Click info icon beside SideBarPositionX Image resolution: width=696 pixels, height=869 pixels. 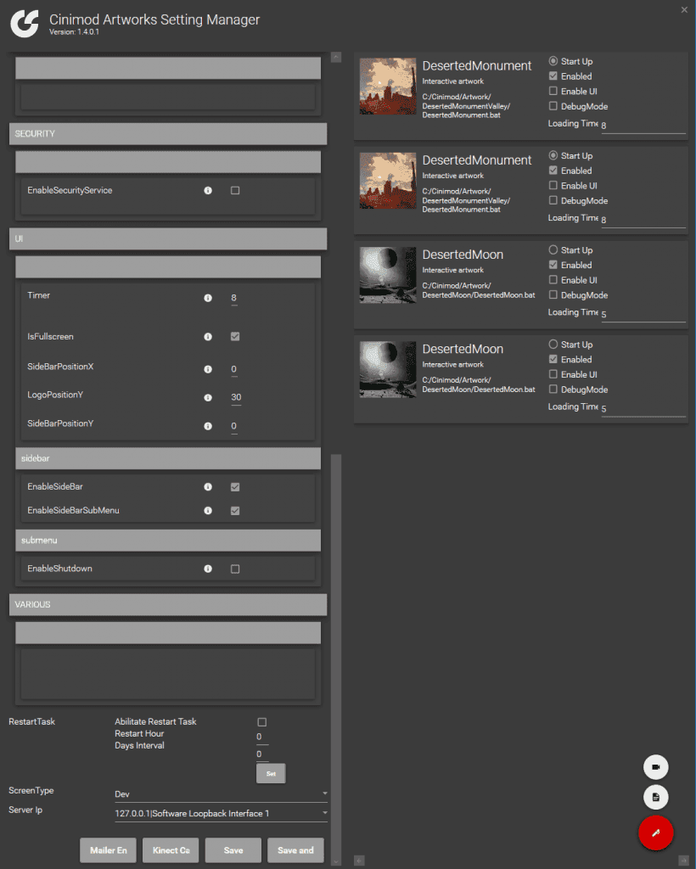(208, 369)
